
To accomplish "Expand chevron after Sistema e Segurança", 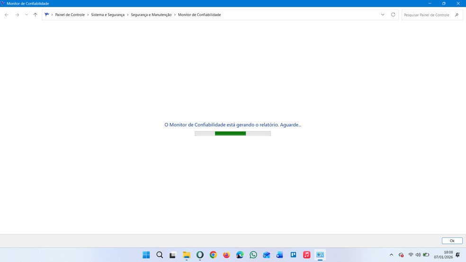I will click(128, 15).
